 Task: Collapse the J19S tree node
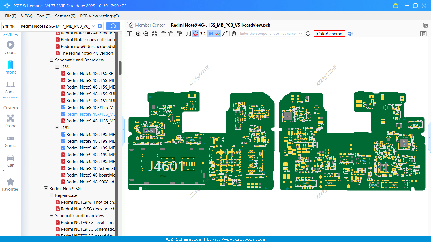(57, 127)
